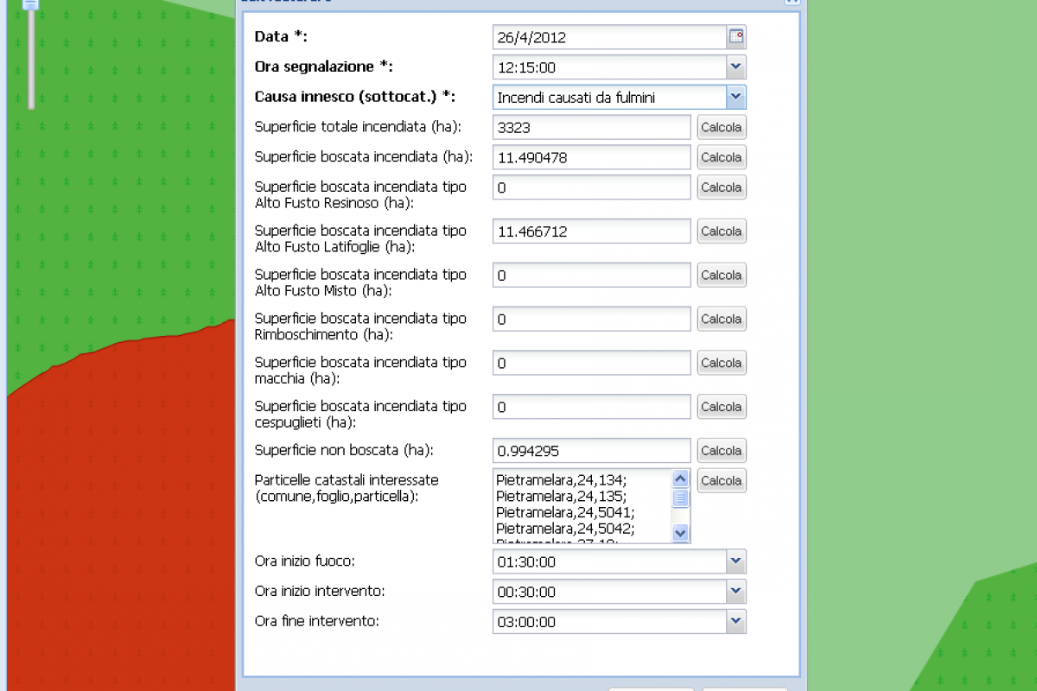Click the field containing 0.994295
1037x691 pixels.
click(592, 451)
